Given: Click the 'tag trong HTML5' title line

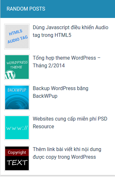Looking at the screenshot, I should 52,35.
